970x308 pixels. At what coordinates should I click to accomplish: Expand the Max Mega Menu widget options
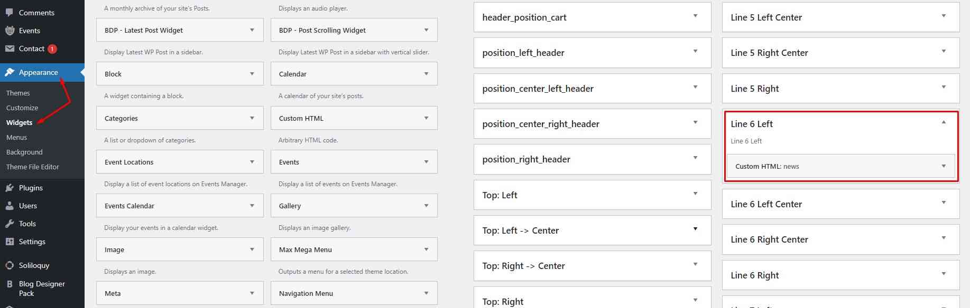pyautogui.click(x=426, y=249)
